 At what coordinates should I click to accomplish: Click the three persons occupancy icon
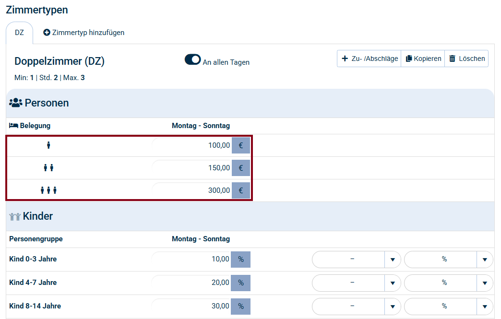tap(48, 190)
